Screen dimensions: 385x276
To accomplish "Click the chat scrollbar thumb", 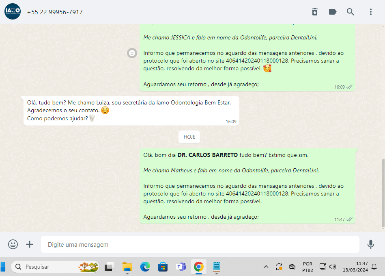I will point(383,193).
